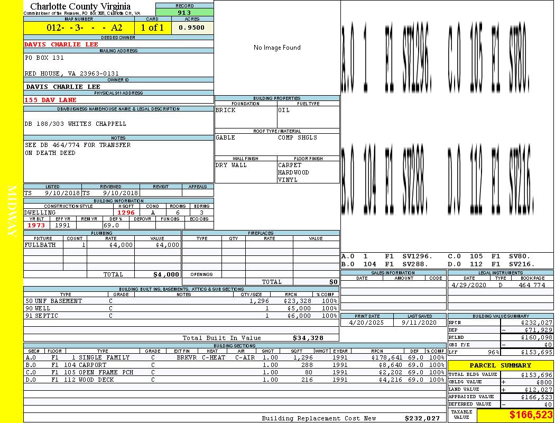The height and width of the screenshot is (423, 555).
Task: Click total bldg value $153,696
Action: click(536, 375)
